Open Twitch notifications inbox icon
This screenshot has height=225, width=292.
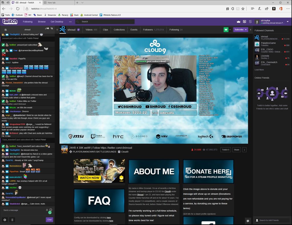[x=245, y=21]
